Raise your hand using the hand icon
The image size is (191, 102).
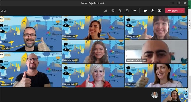(120, 11)
